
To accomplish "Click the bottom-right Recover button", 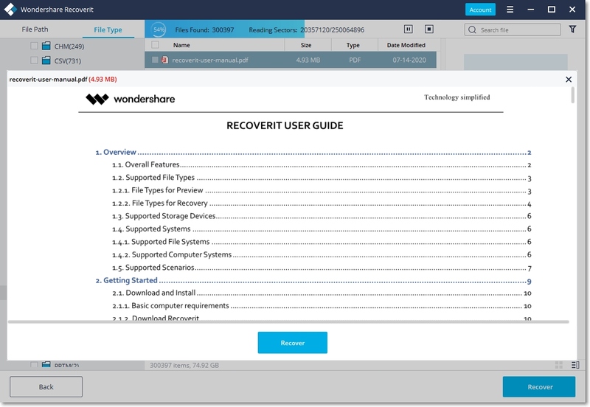I will (x=539, y=386).
